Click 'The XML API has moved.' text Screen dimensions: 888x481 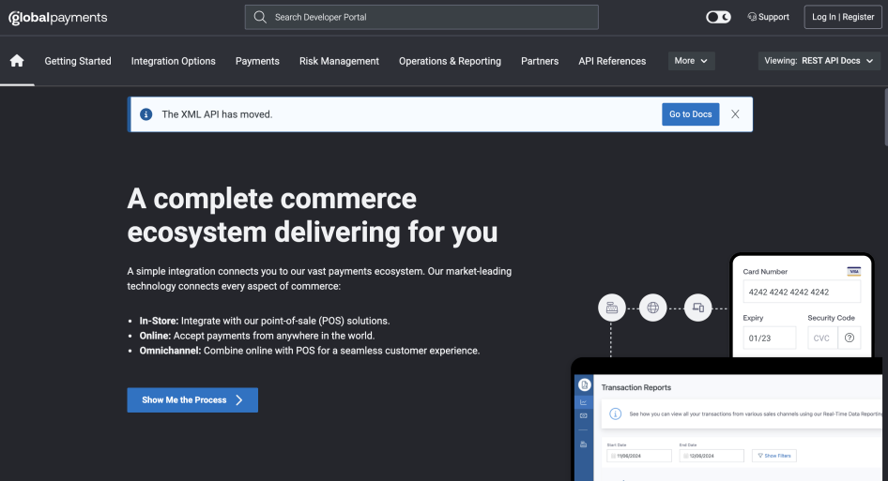click(218, 114)
